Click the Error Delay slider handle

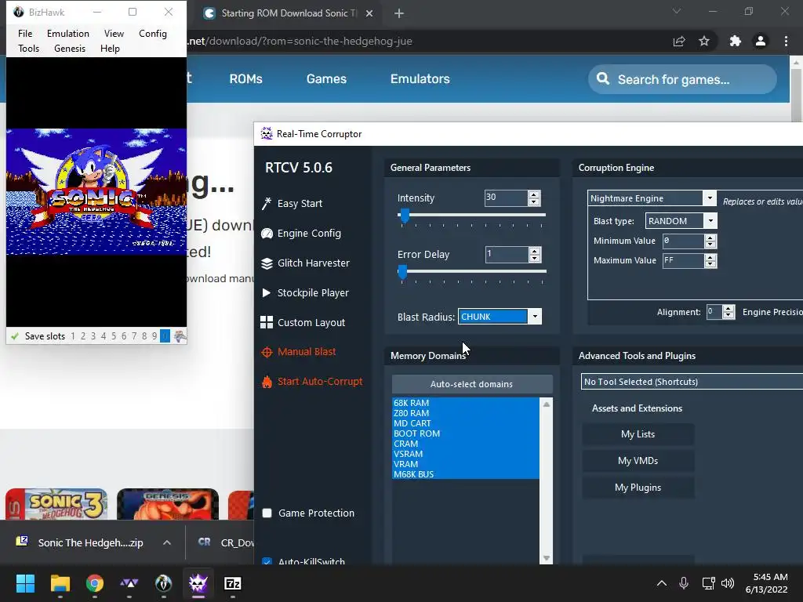(402, 272)
